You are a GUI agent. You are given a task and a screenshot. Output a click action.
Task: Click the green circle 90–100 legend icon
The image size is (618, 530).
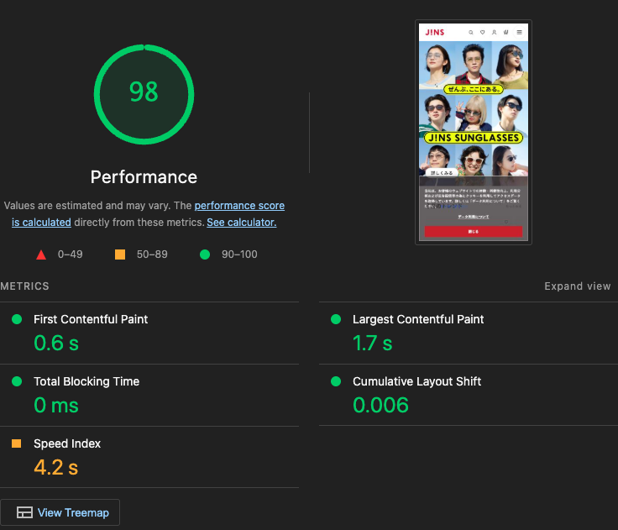(205, 255)
